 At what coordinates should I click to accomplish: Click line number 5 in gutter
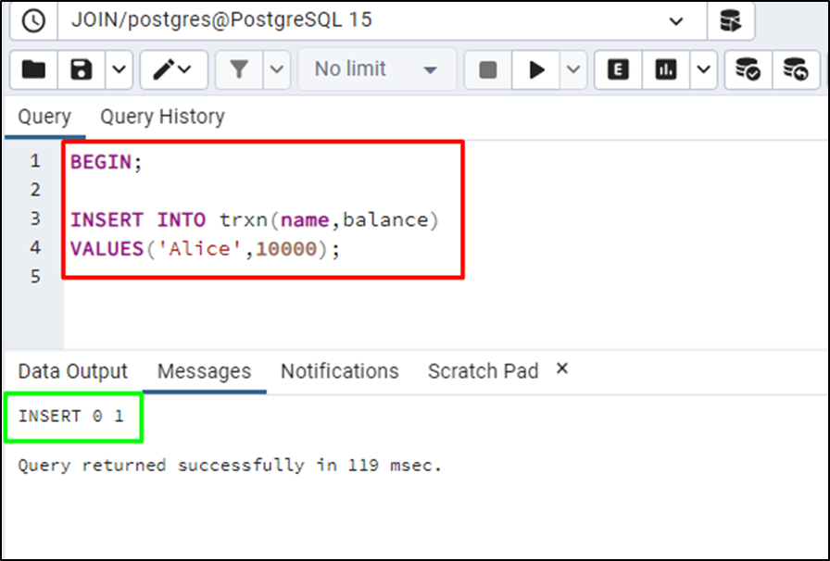35,276
